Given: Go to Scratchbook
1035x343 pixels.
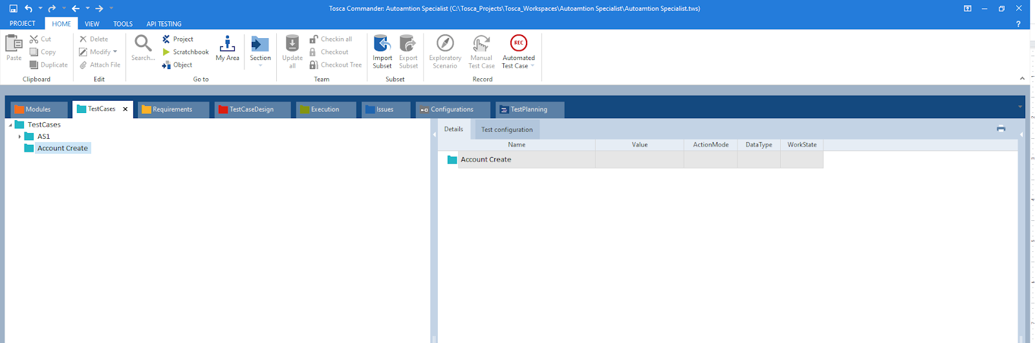Looking at the screenshot, I should click(186, 52).
